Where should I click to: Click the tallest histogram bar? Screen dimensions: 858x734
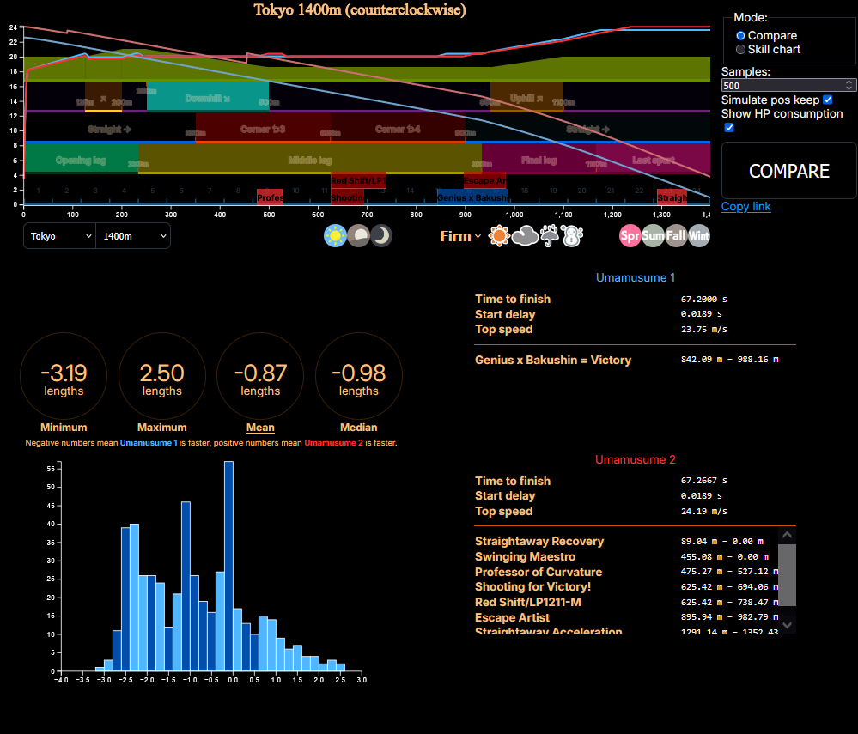[228, 566]
